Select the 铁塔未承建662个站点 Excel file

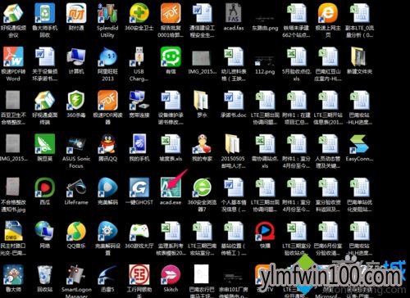pyautogui.click(x=297, y=20)
